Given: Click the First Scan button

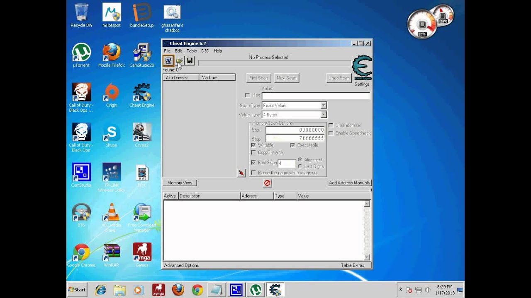Looking at the screenshot, I should 258,78.
